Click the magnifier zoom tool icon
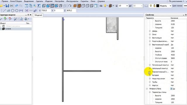This screenshot has width=187, height=105. coord(35,6)
